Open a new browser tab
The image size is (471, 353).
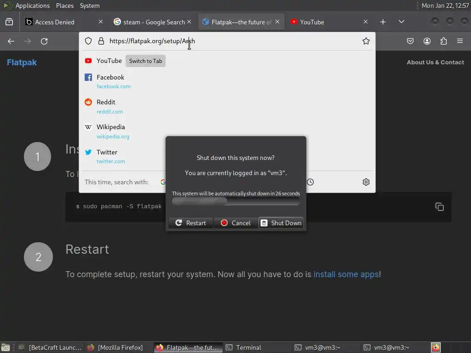coord(383,22)
